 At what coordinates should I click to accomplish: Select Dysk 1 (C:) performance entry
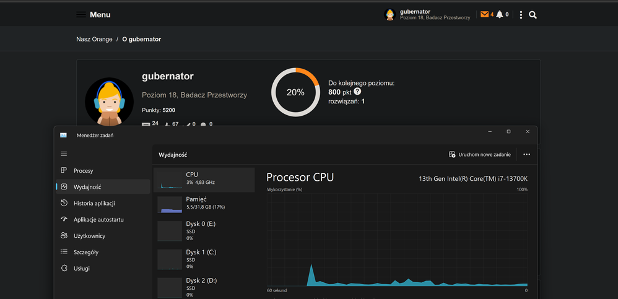204,258
